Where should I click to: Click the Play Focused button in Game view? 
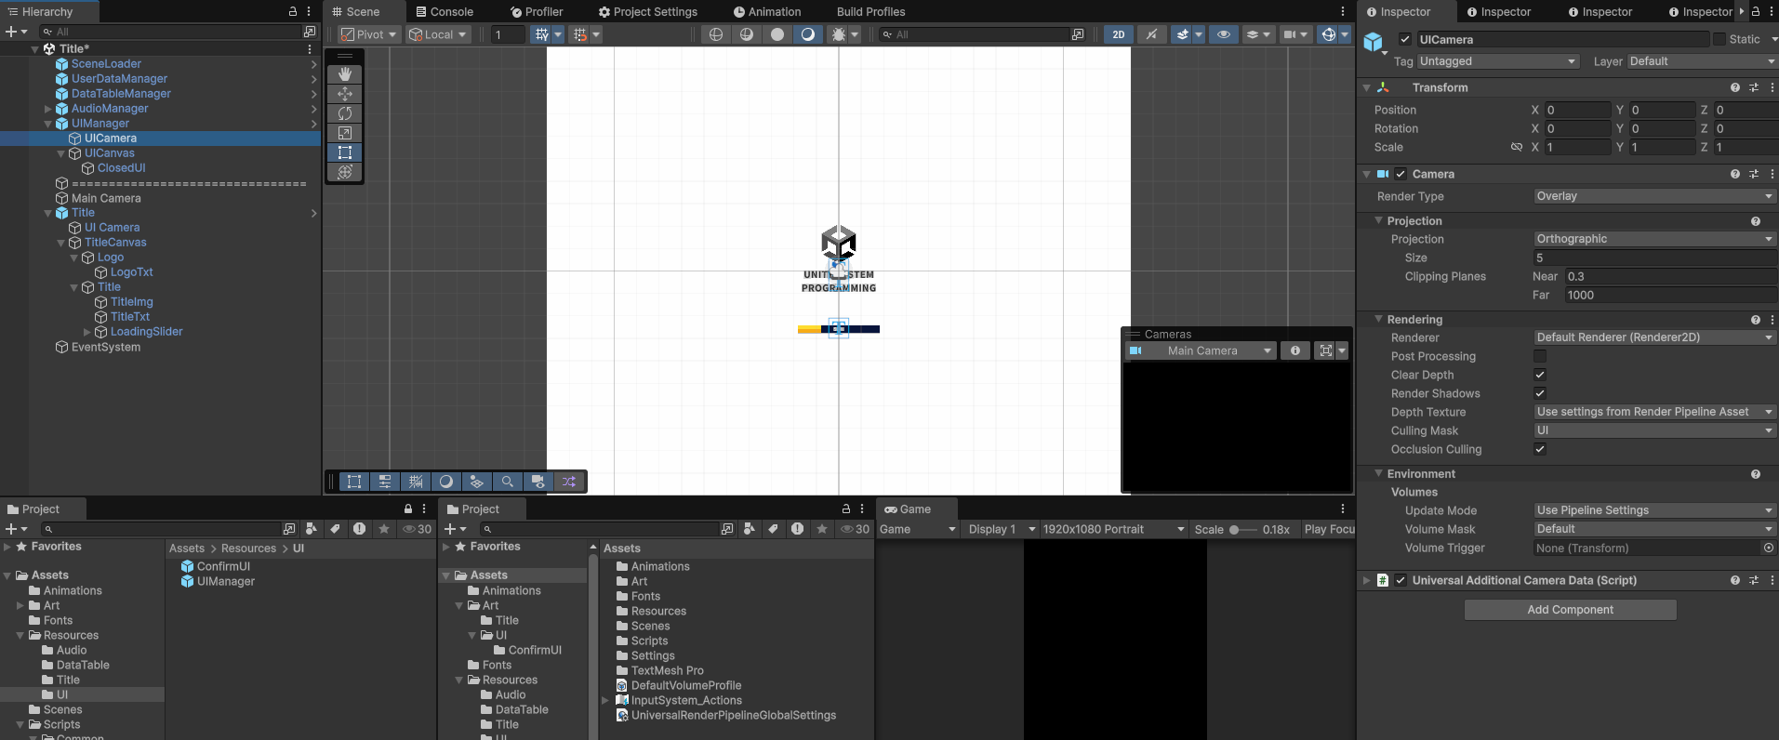1329,529
